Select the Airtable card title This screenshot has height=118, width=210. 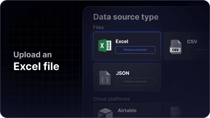pyautogui.click(x=127, y=110)
